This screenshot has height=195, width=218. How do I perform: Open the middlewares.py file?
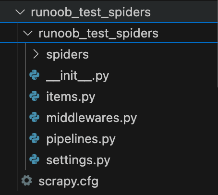click(x=92, y=118)
